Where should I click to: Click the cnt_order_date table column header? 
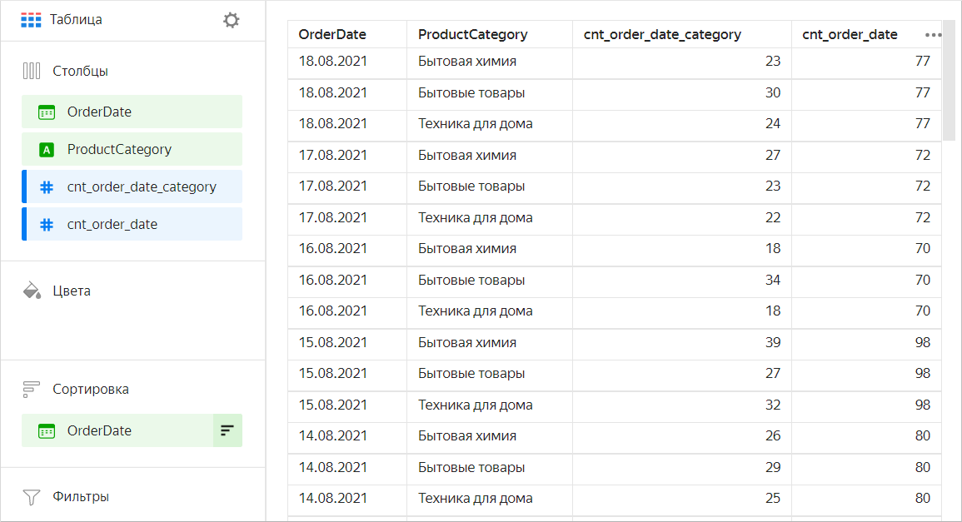tap(850, 34)
